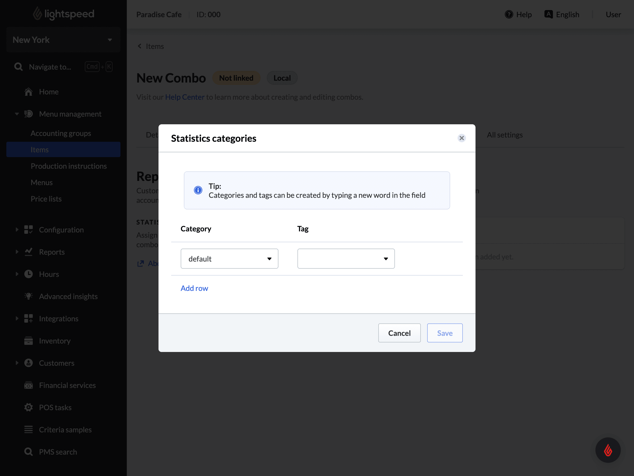
Task: Click the Menus item under Menu management
Action: [41, 182]
